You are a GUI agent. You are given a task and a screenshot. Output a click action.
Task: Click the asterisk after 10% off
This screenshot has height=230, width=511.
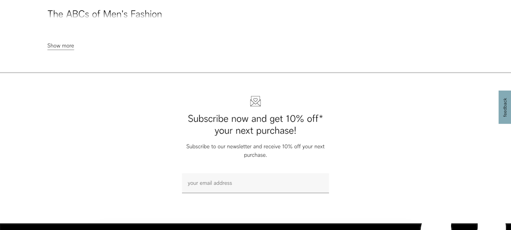(321, 117)
